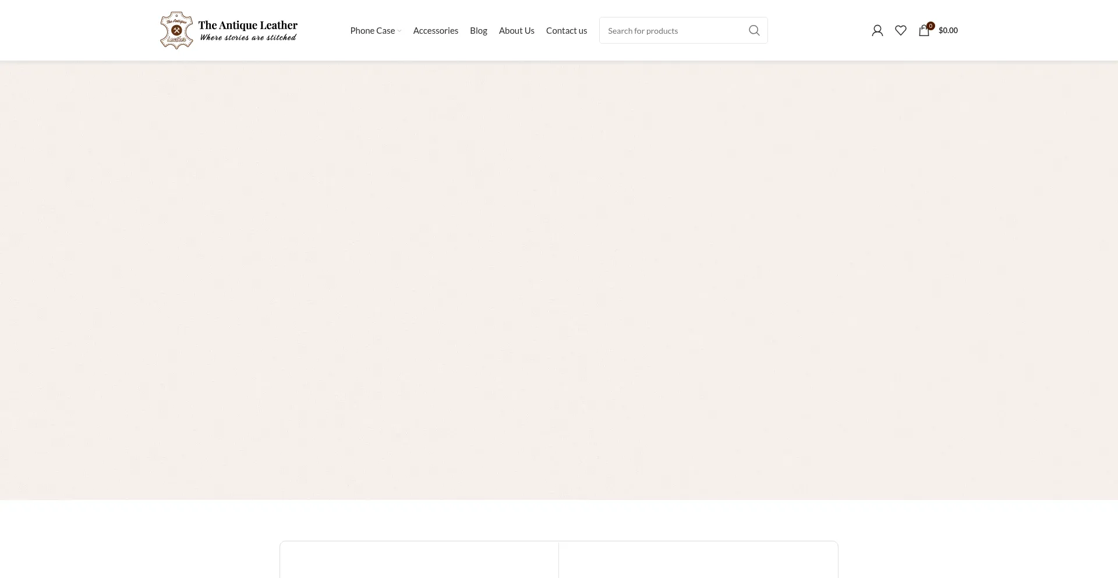Click the leather hide logo emblem

(x=176, y=30)
